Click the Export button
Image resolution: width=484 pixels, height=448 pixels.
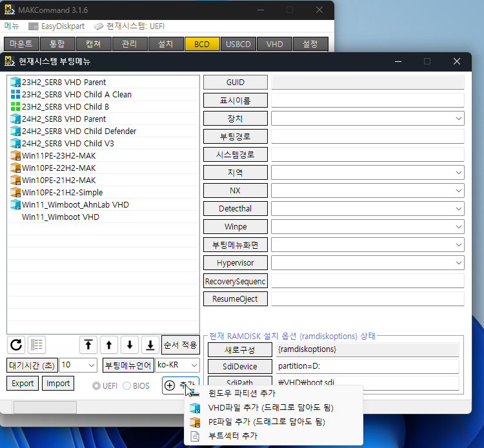pyautogui.click(x=23, y=384)
